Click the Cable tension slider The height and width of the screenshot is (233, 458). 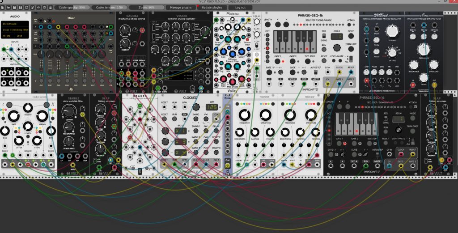[109, 7]
